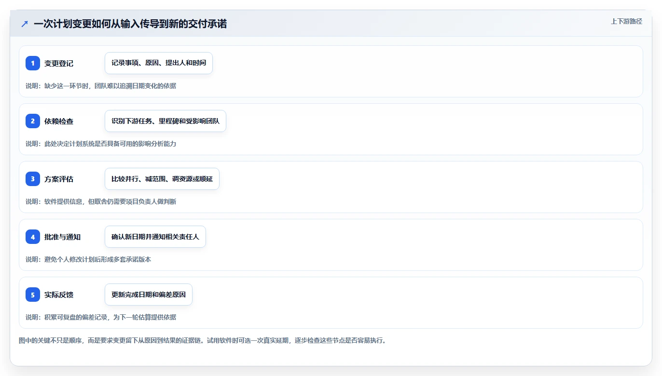Click the arrow icon beside the title
The width and height of the screenshot is (662, 376).
coord(25,24)
